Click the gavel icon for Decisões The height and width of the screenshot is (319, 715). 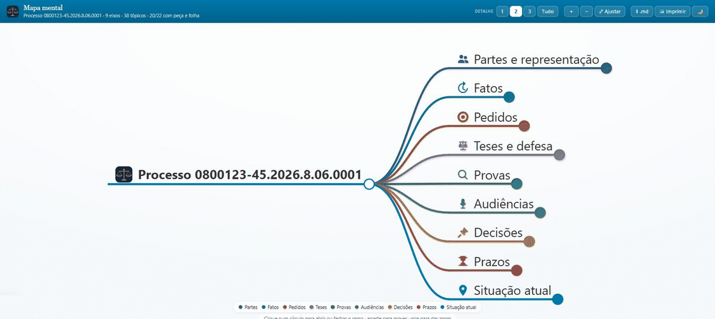click(463, 232)
